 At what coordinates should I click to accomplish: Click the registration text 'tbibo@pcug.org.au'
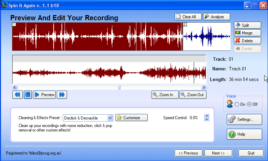point(45,153)
